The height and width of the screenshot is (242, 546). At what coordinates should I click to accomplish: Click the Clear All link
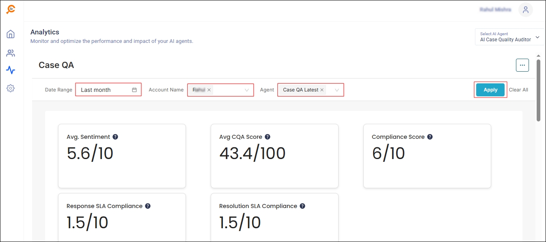coord(518,90)
